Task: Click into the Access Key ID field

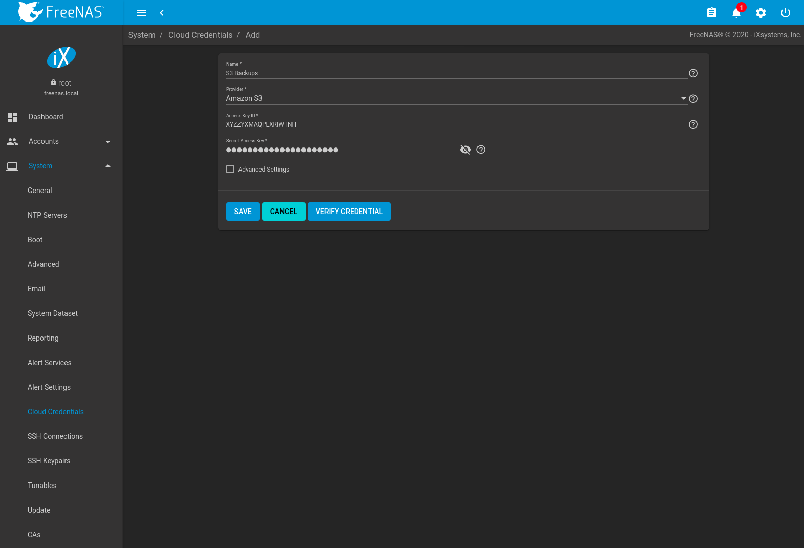Action: click(455, 124)
